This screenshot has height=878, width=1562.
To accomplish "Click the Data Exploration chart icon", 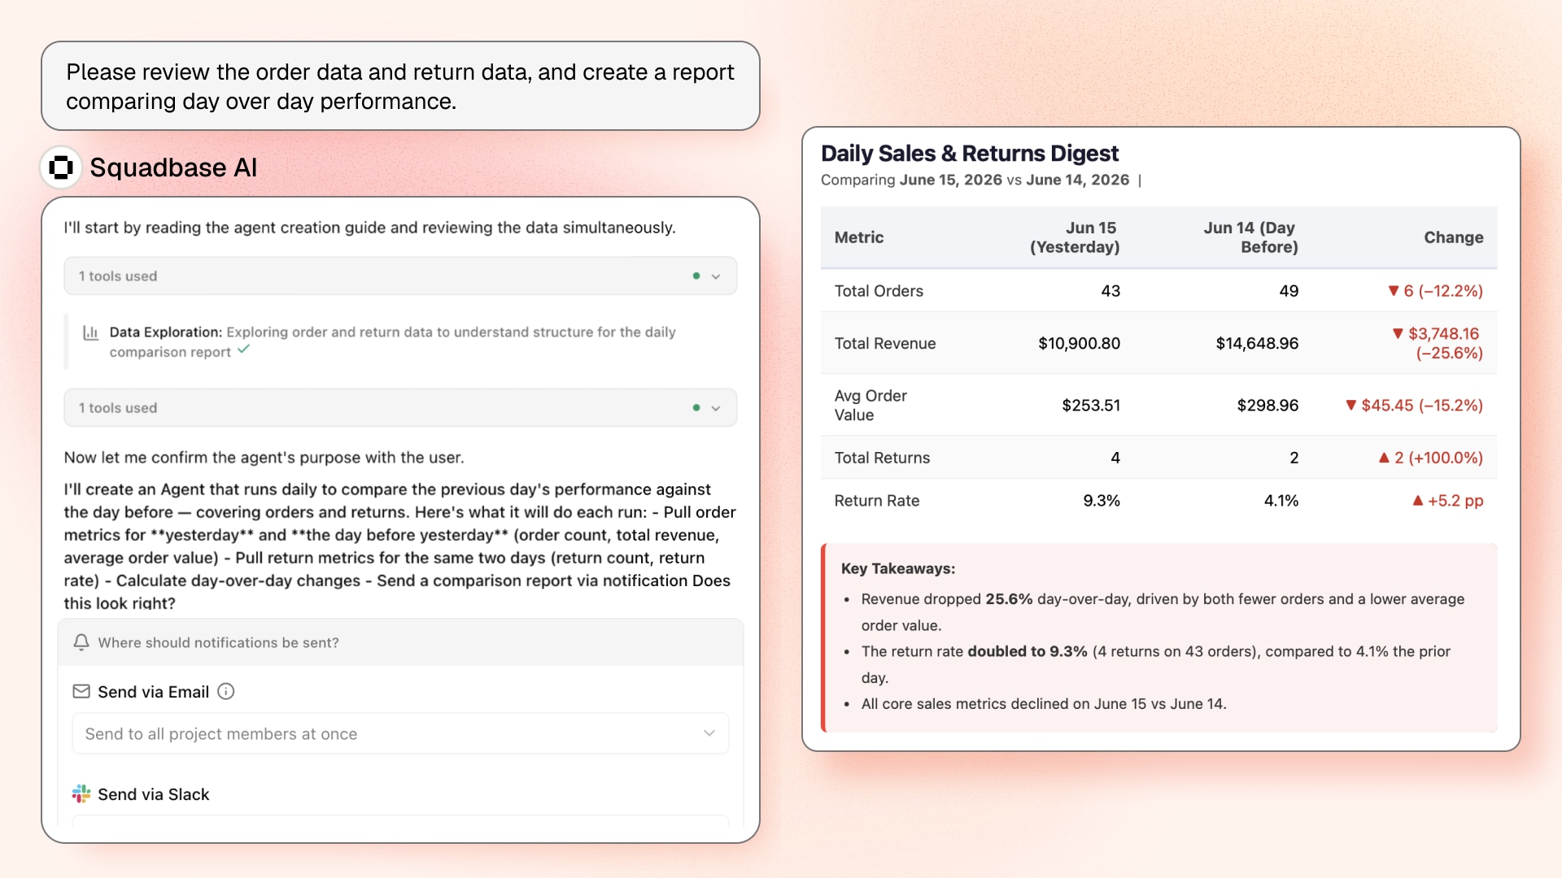I will [90, 333].
